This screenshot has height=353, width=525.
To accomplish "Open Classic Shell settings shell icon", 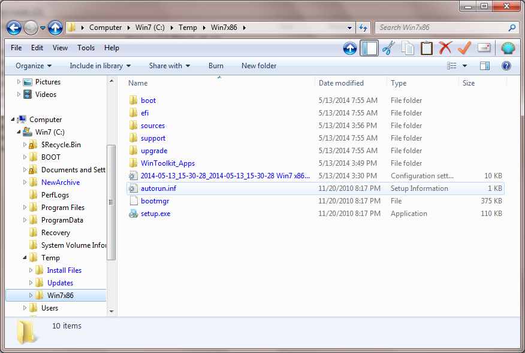I will coord(508,48).
